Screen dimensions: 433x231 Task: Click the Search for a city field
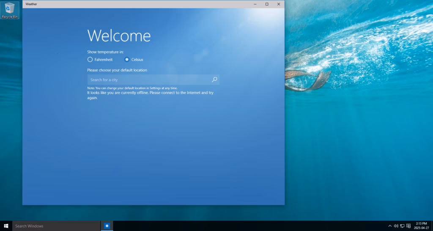153,80
